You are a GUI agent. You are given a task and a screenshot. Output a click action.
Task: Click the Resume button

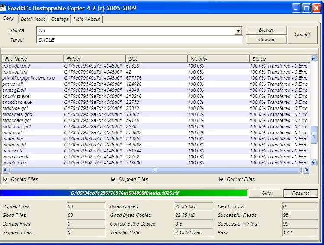click(301, 193)
